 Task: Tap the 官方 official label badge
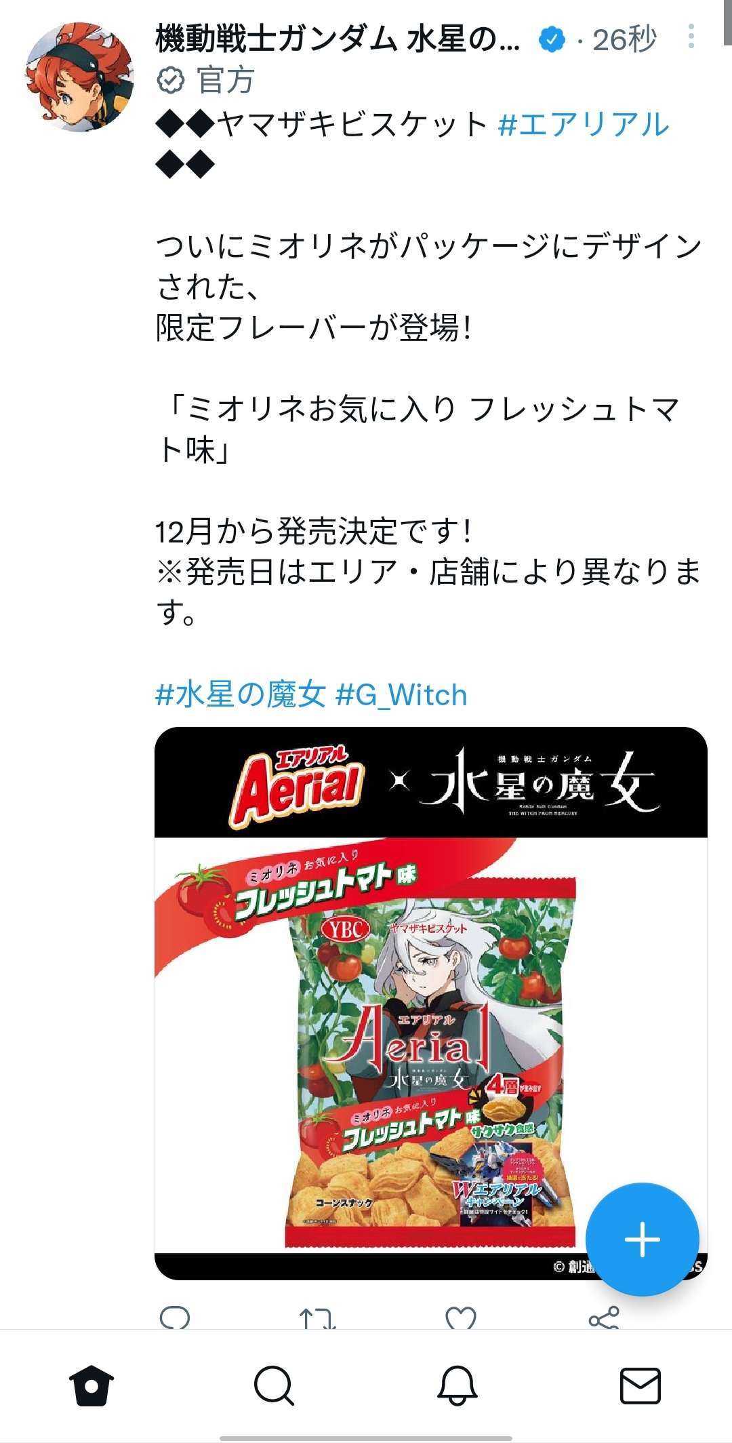pyautogui.click(x=206, y=80)
